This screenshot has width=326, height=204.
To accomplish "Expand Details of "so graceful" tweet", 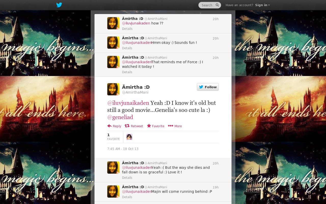I will (127, 178).
